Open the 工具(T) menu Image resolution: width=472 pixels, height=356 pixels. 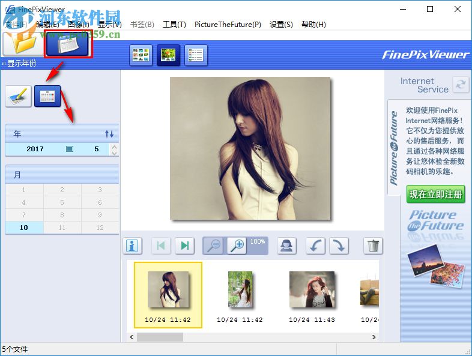(x=174, y=25)
